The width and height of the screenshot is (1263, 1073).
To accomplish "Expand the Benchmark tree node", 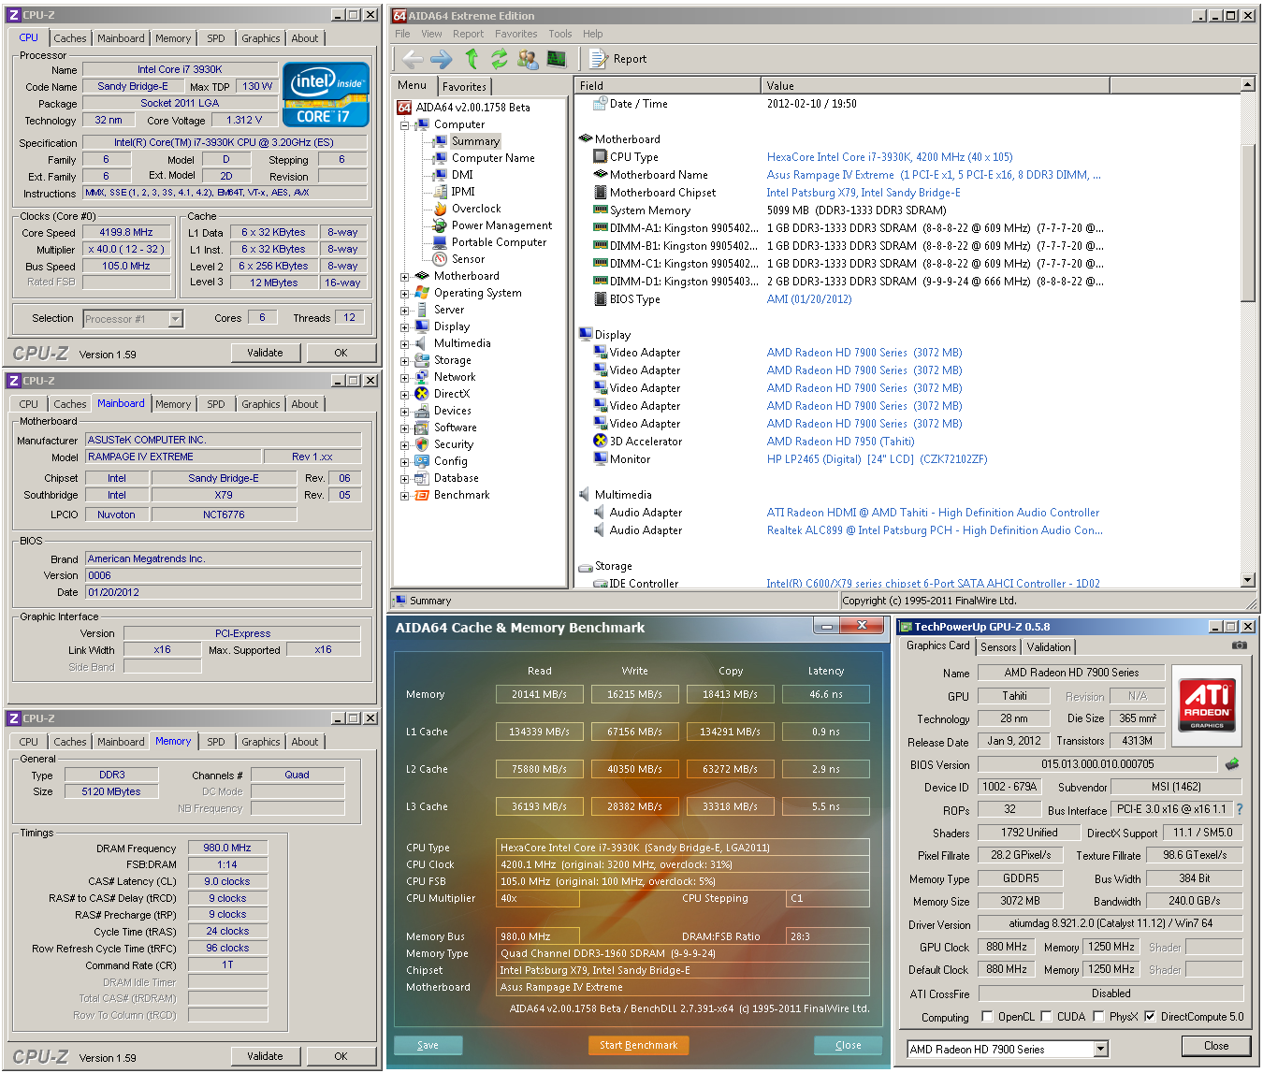I will click(405, 495).
